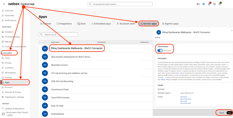Open the spark:kms scope link
Image resolution: width=233 pixels, height=118 pixels.
[184, 97]
